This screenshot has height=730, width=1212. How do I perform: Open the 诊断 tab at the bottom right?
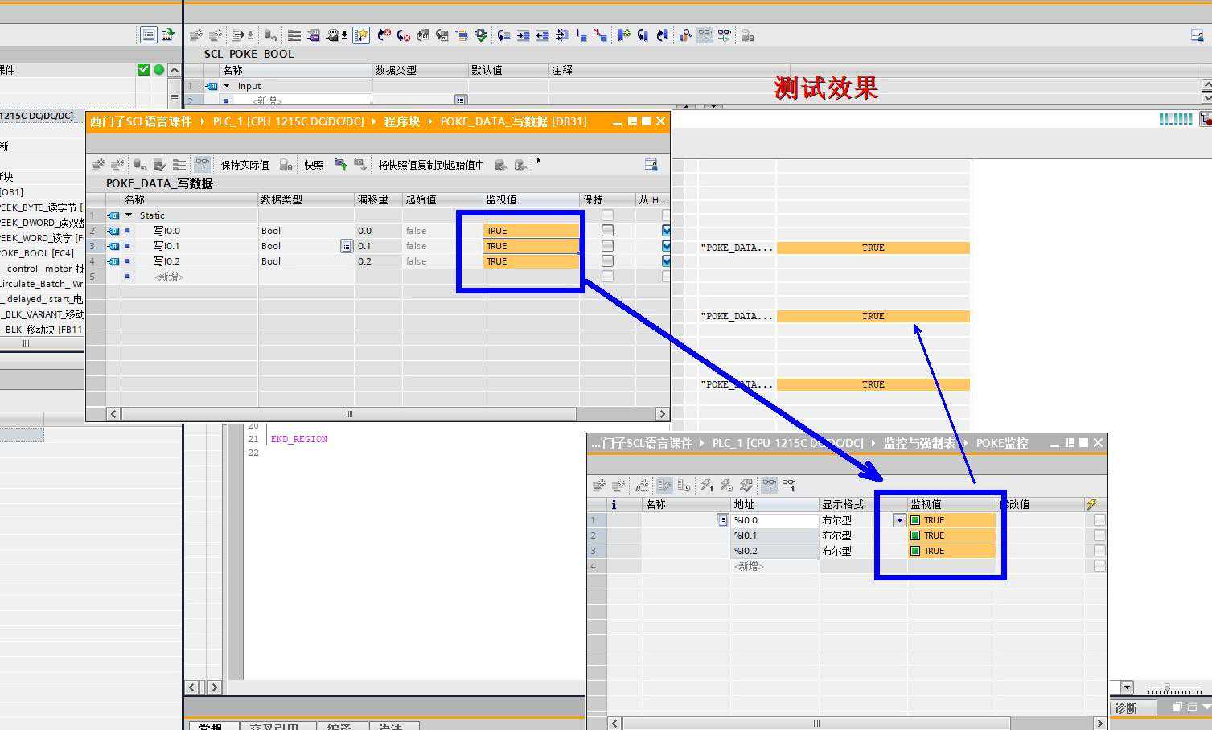click(1126, 708)
